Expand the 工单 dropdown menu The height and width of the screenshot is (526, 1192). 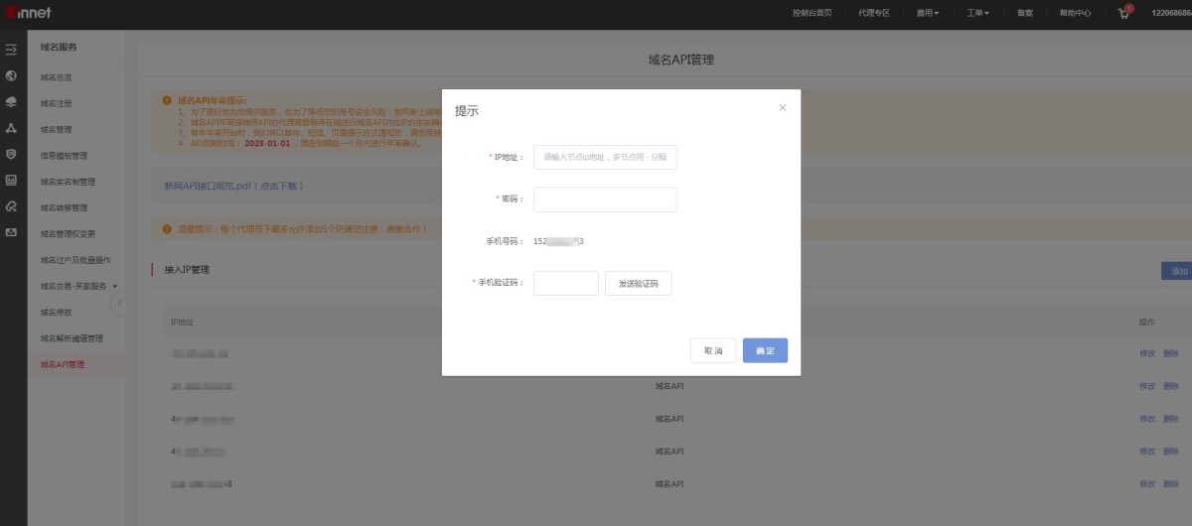[977, 14]
